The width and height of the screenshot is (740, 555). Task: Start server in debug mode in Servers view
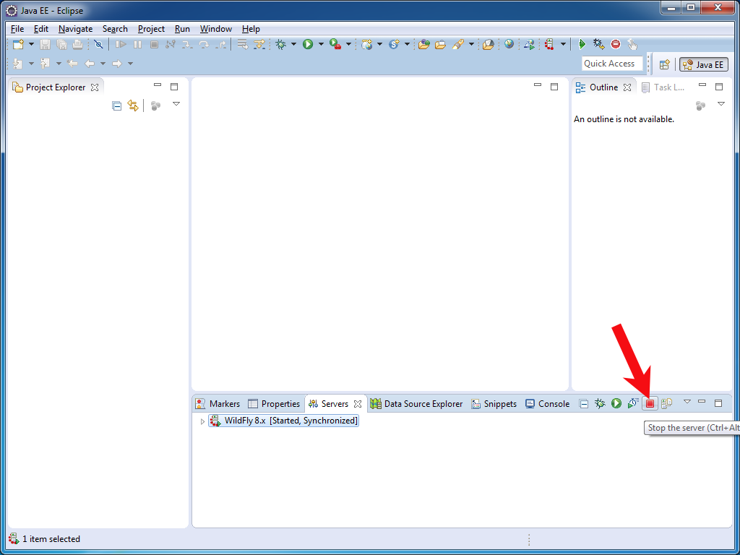click(x=600, y=403)
